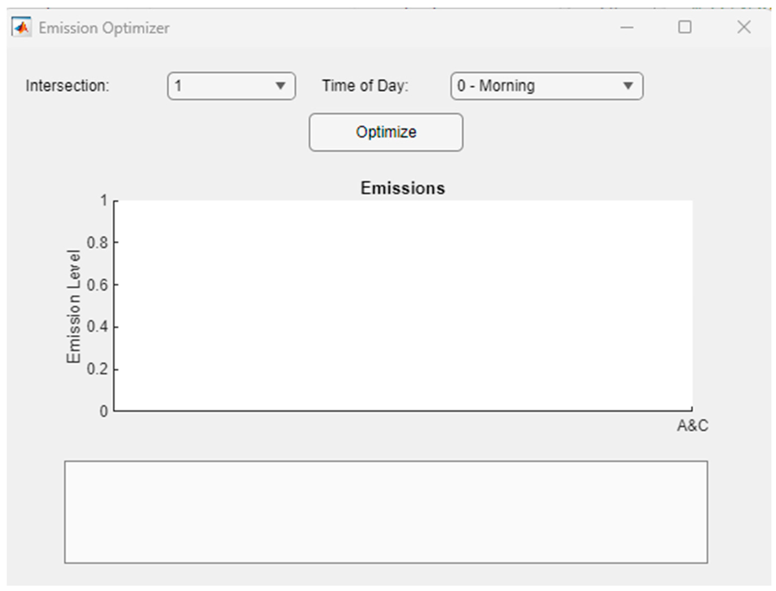Click the MATLAB logo in title bar
This screenshot has height=591, width=776.
point(21,27)
